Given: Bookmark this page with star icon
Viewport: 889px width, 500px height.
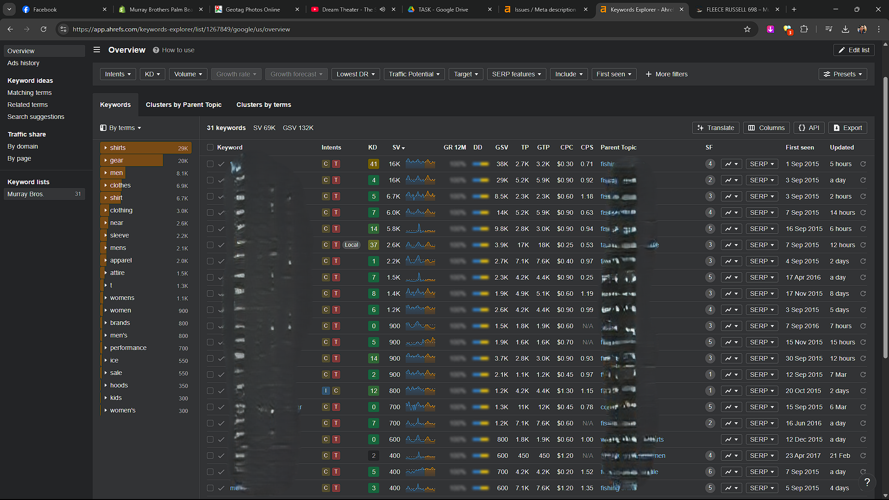Looking at the screenshot, I should pos(747,29).
